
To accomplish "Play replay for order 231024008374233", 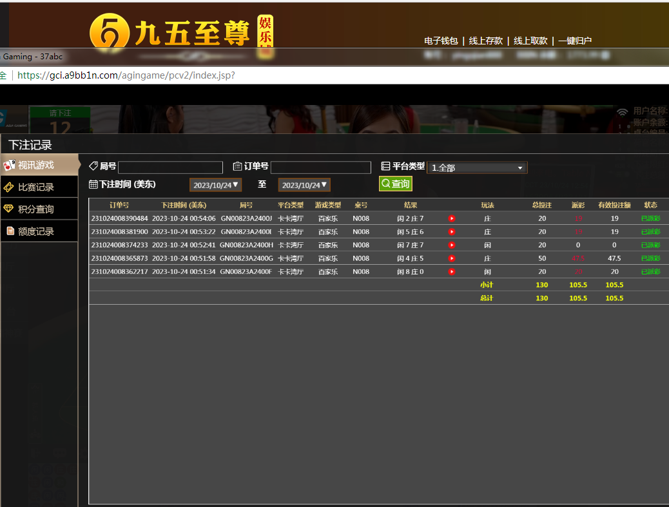I will click(451, 245).
